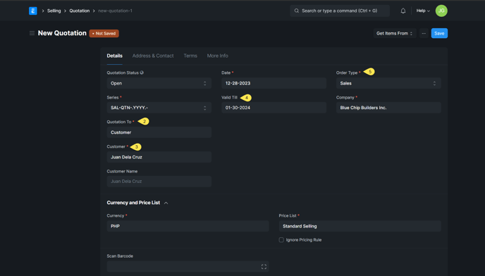Screen dimensions: 485x276
Task: Click the Valid Till field
Action: tap(274, 108)
